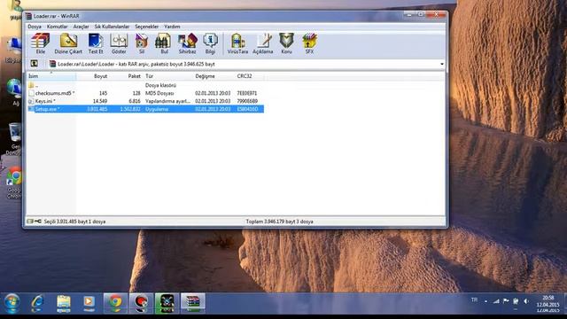
Task: Open the Yardım menu
Action: tap(172, 27)
